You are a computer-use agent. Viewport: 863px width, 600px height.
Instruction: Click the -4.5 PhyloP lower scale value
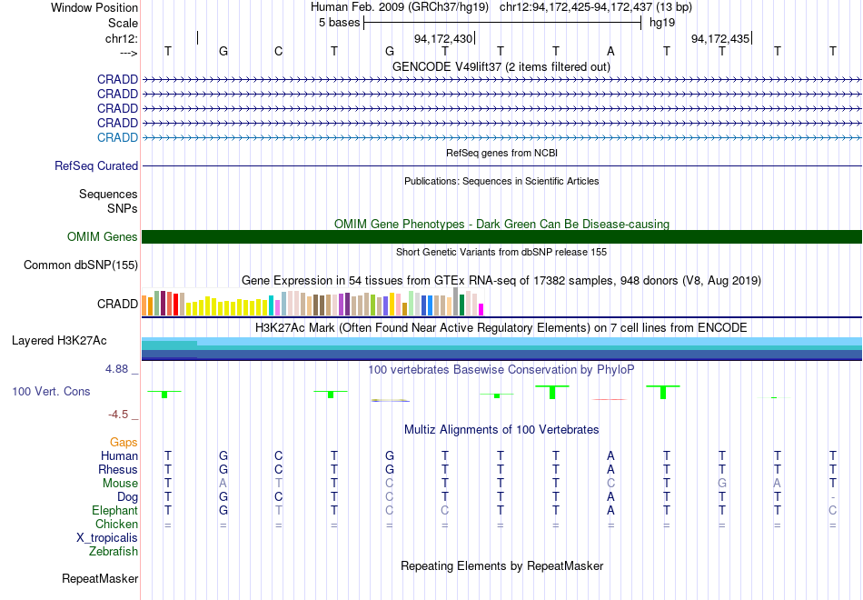pos(118,415)
